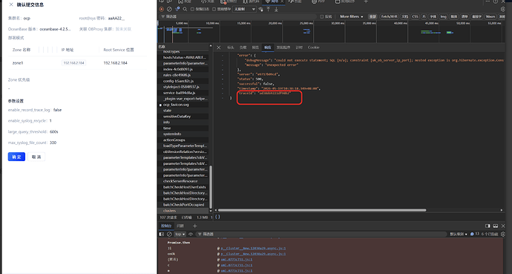Switch to the 预览 preview tab

pyautogui.click(x=255, y=48)
